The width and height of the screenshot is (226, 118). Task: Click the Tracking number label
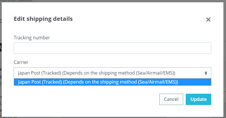point(32,38)
